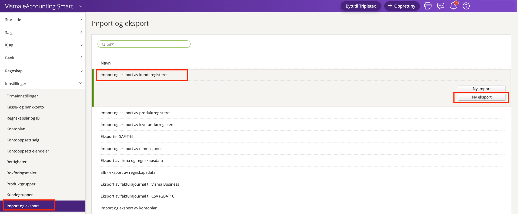The image size is (518, 214).
Task: Select Import og eksport av leverandørregisteret row
Action: coord(301,125)
